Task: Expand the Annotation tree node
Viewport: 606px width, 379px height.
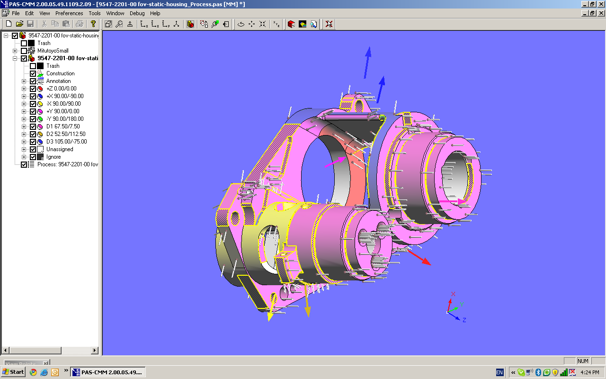Action: coord(24,81)
